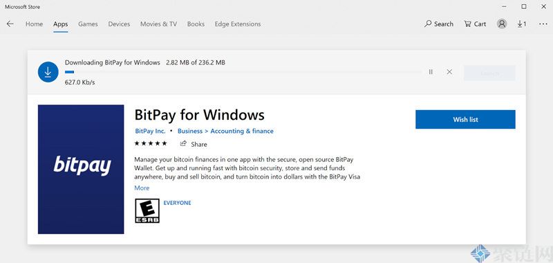Cancel the BitPay download

click(x=449, y=72)
